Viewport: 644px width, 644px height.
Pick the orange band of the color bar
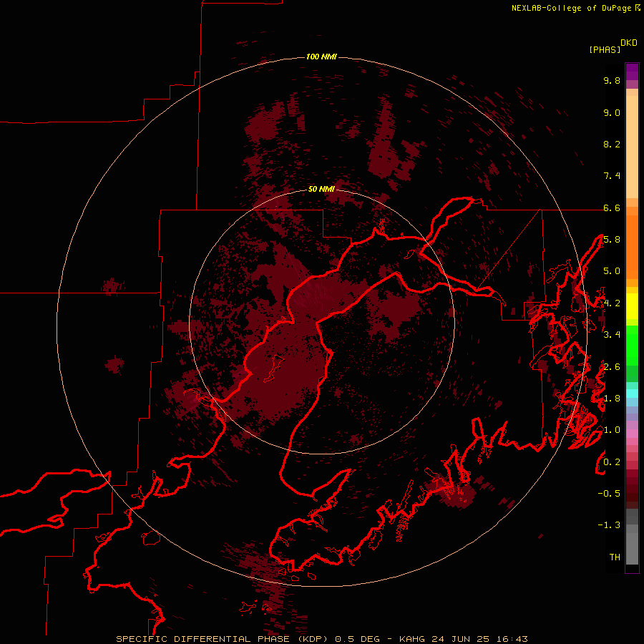point(632,248)
